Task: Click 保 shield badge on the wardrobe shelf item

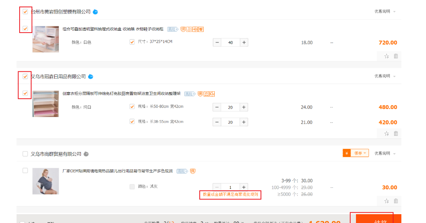Action: tap(200, 94)
